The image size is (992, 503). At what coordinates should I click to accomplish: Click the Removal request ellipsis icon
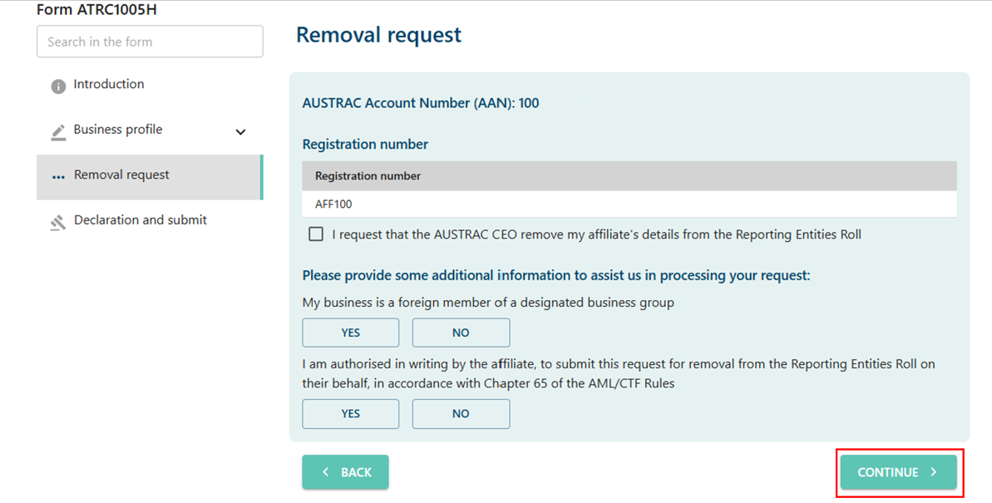click(57, 176)
